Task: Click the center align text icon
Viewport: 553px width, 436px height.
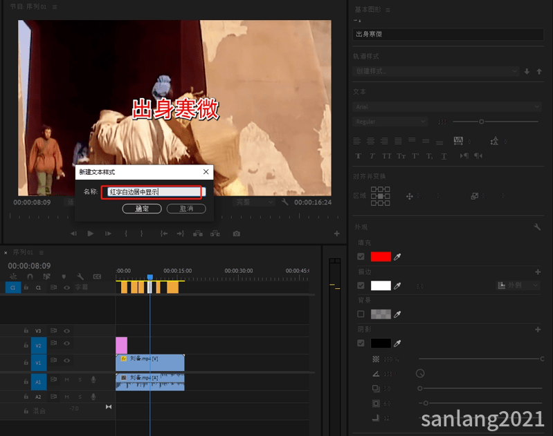Action: point(370,141)
